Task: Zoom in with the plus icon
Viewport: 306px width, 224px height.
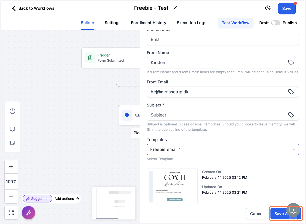Action: pos(11,167)
